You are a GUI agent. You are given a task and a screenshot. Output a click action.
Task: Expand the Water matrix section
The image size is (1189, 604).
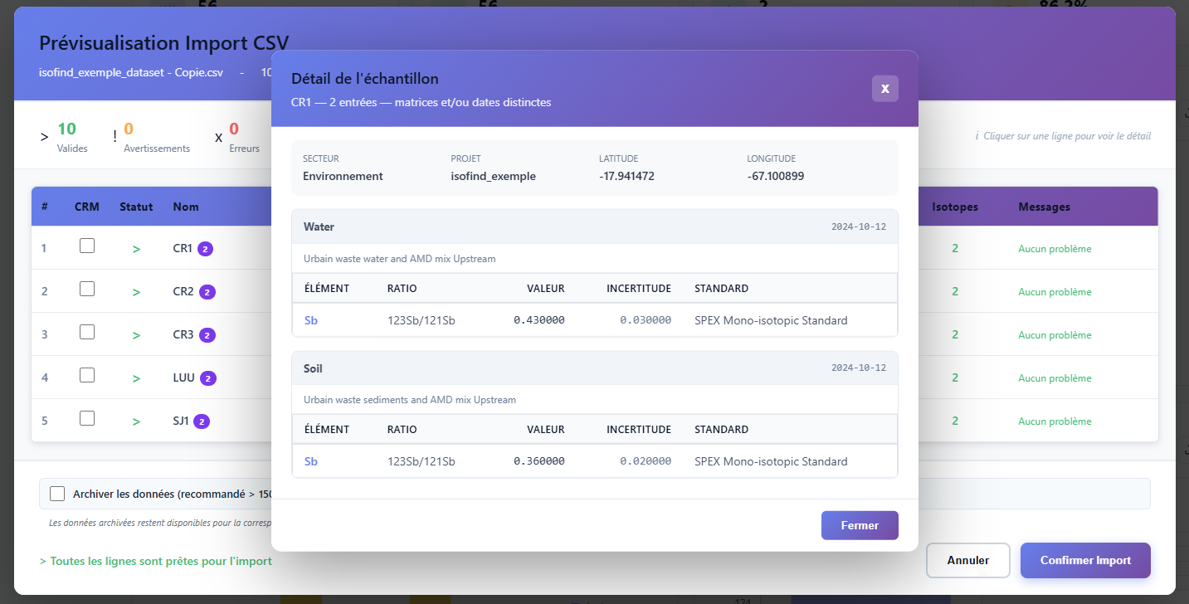(593, 226)
